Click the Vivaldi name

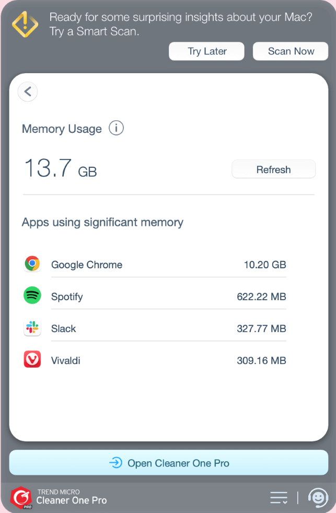point(66,360)
